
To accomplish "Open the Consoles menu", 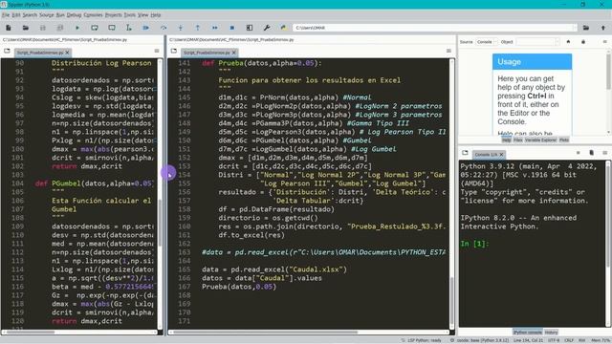I will (93, 15).
